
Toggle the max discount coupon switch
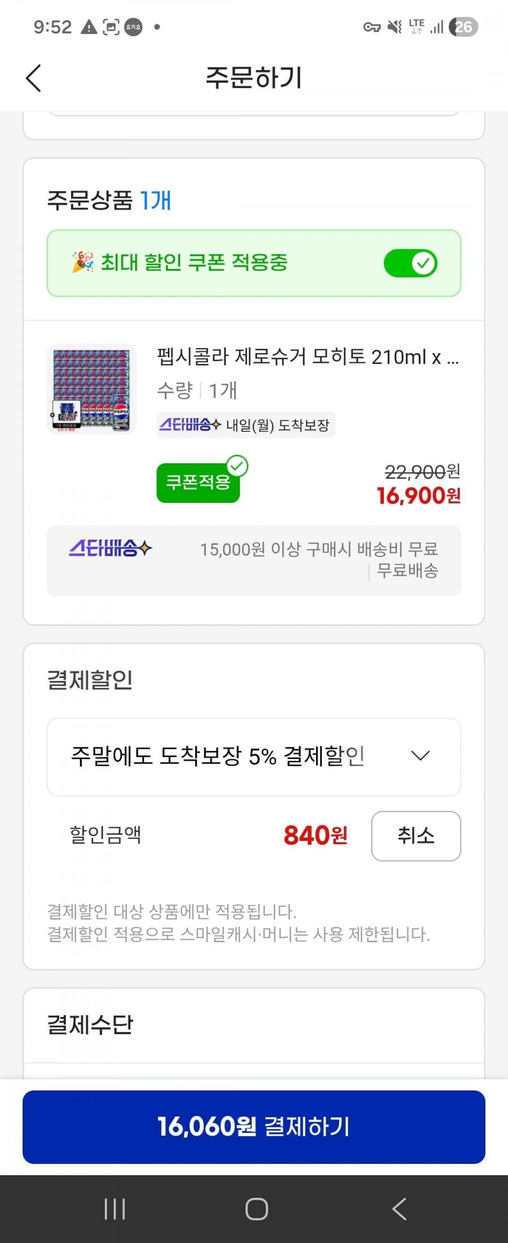coord(410,263)
